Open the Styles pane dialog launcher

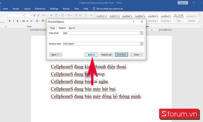tap(201, 26)
